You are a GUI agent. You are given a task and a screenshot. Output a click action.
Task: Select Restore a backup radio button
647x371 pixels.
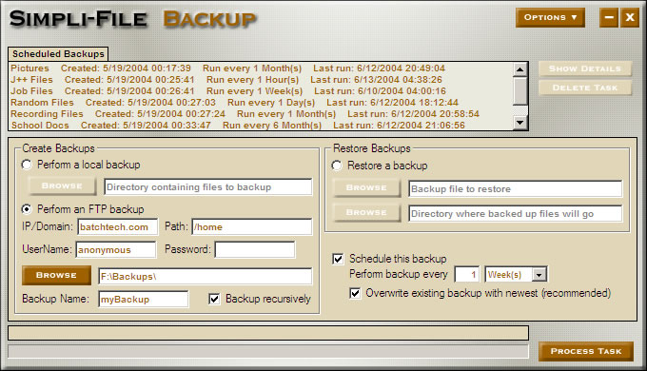pos(337,166)
